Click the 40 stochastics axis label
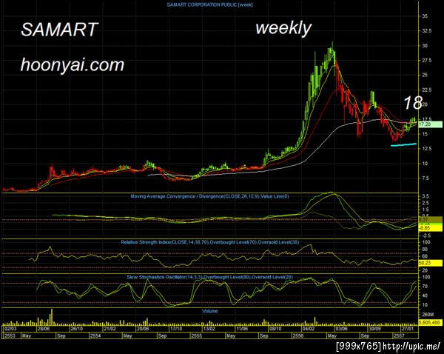444x354 pixels. point(425,295)
